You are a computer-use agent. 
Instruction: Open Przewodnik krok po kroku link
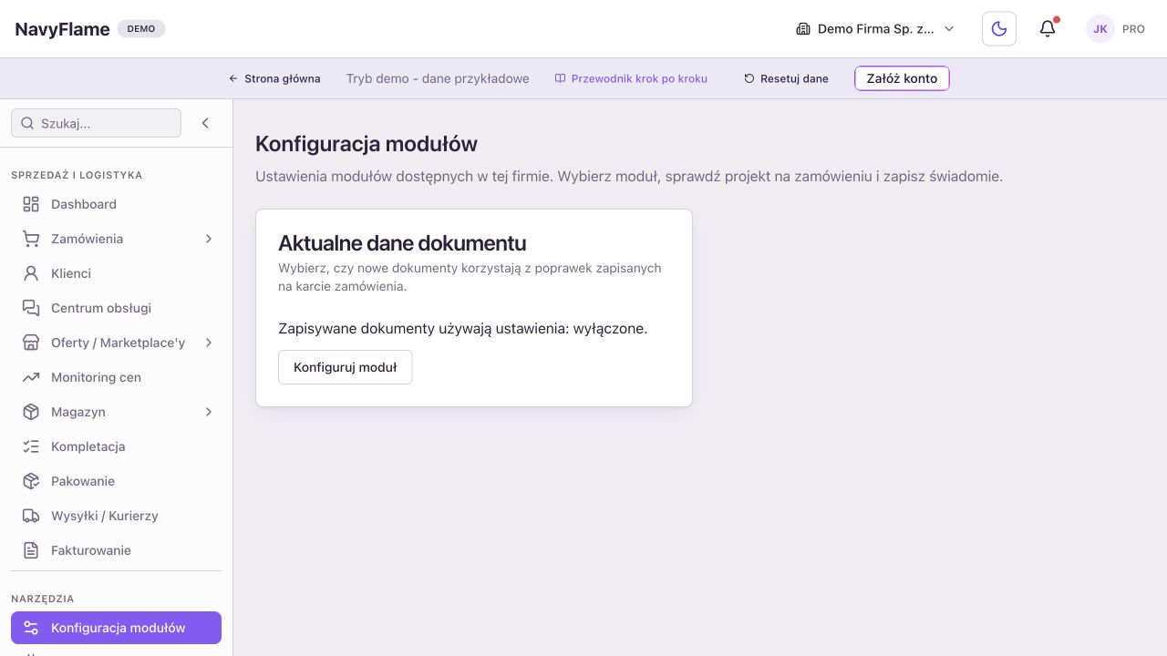click(x=631, y=78)
